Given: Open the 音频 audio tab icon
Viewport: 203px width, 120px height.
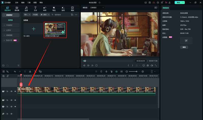Looking at the screenshot, I should click(x=26, y=9).
